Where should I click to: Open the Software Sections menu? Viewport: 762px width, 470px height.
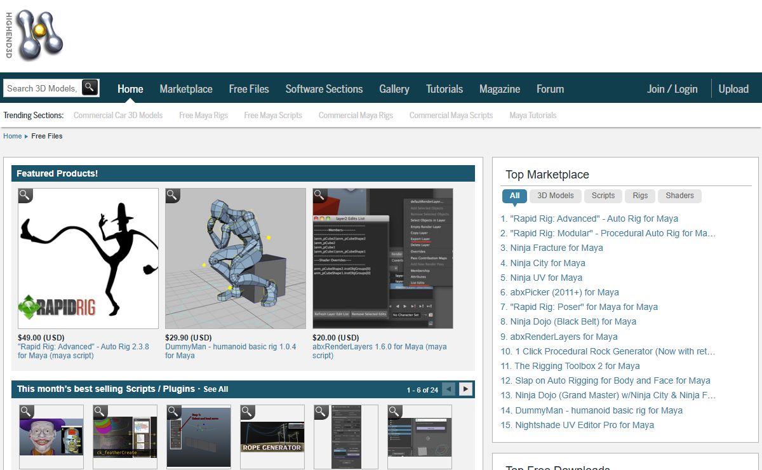pyautogui.click(x=324, y=89)
